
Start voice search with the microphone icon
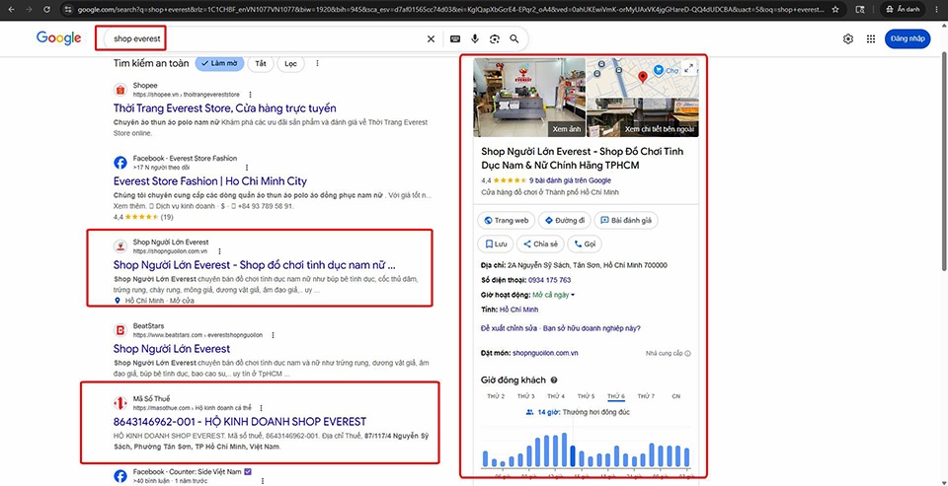coord(475,39)
